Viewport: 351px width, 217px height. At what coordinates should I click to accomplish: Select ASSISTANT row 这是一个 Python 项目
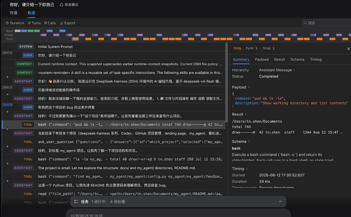pyautogui.click(x=114, y=185)
